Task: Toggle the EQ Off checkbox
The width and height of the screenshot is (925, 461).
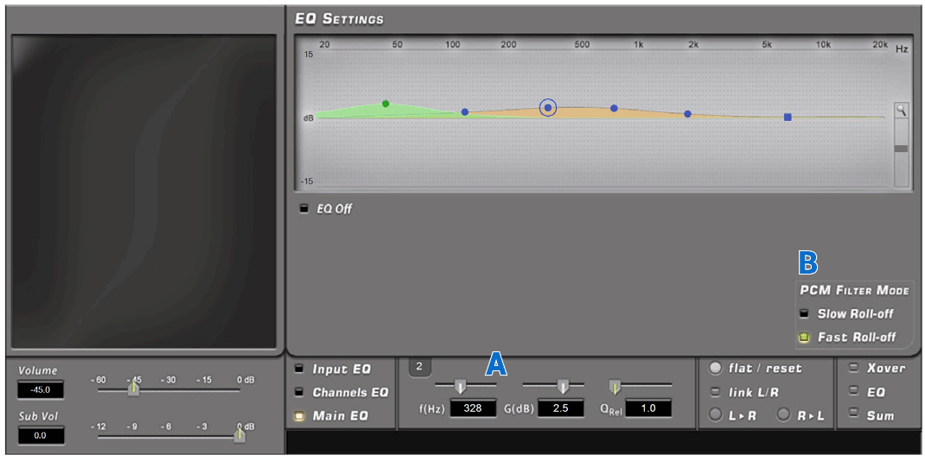Action: tap(304, 208)
